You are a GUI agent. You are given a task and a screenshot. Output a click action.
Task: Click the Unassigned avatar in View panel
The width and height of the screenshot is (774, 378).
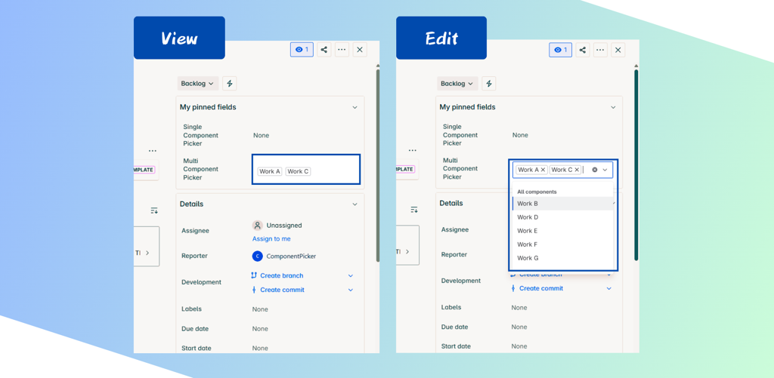tap(257, 226)
